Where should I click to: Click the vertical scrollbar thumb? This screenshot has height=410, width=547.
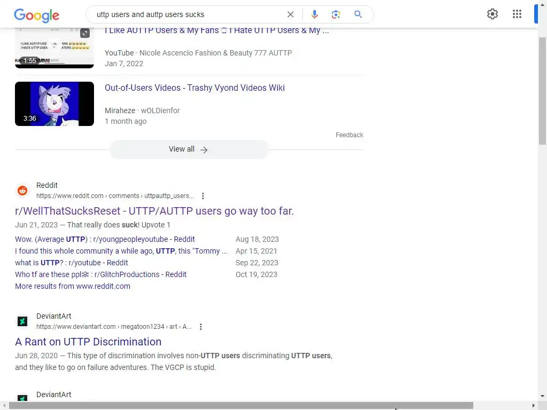click(542, 91)
